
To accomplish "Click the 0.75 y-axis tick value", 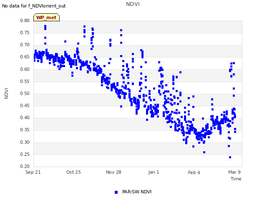I will (25, 32).
